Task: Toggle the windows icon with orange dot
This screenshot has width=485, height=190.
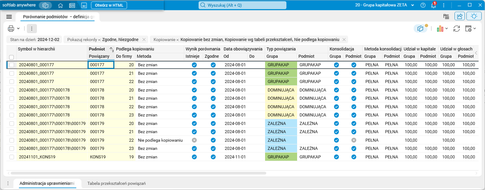Action: (421, 29)
